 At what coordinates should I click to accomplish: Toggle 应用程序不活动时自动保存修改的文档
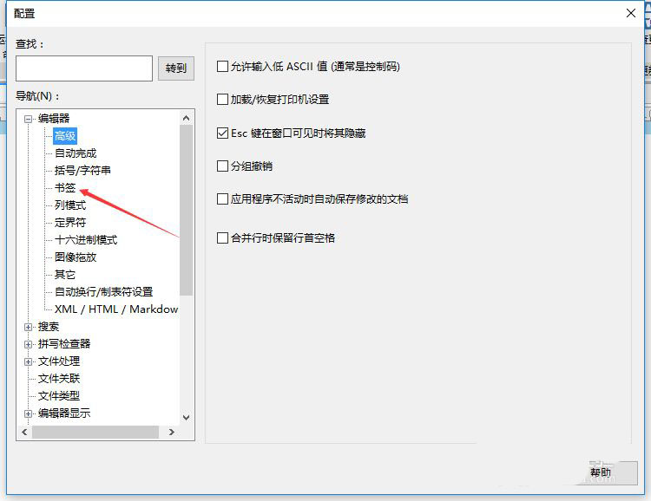click(223, 199)
